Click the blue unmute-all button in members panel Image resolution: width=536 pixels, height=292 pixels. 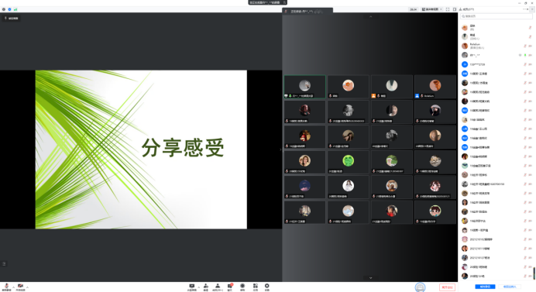485,287
